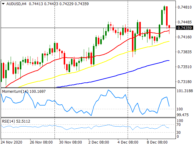Select the RSI(14) 52.5112 indicator label
Screen dimensions: 195x146
16,121
